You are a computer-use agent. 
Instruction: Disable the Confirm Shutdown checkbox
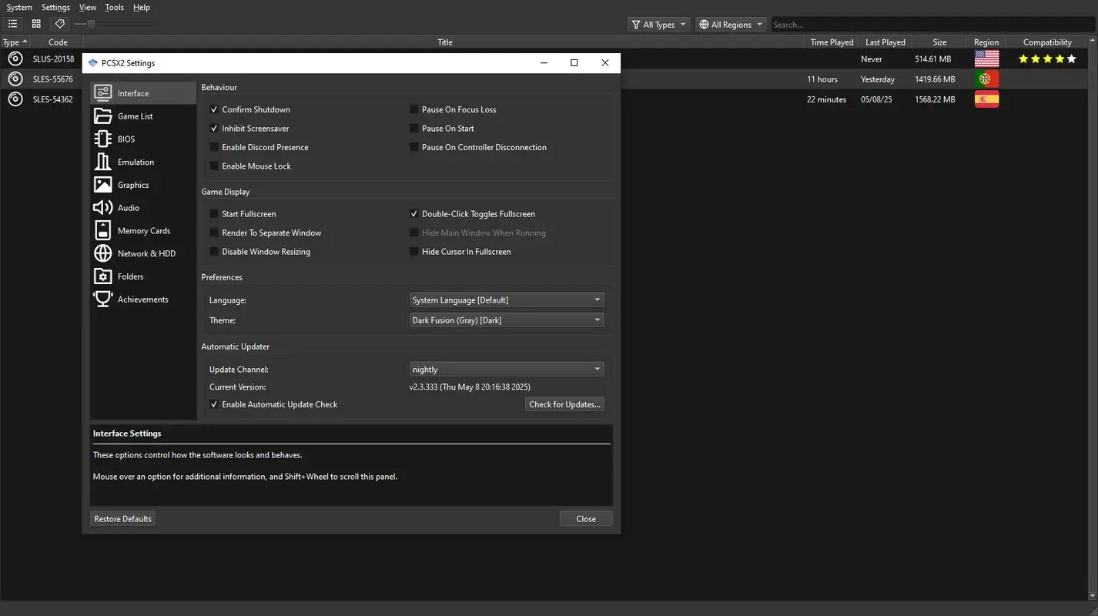(214, 109)
